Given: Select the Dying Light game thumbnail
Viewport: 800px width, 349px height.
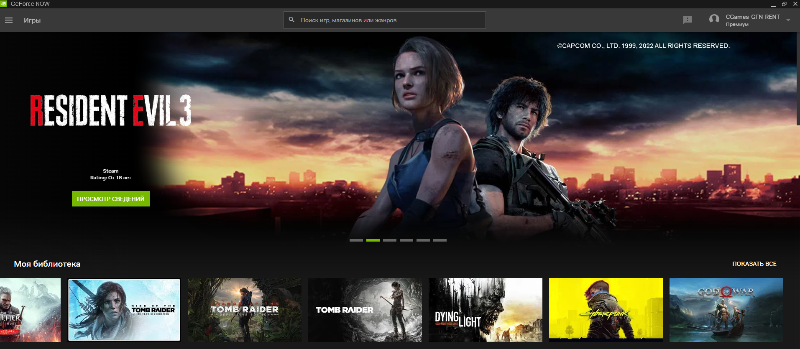Looking at the screenshot, I should [x=486, y=310].
